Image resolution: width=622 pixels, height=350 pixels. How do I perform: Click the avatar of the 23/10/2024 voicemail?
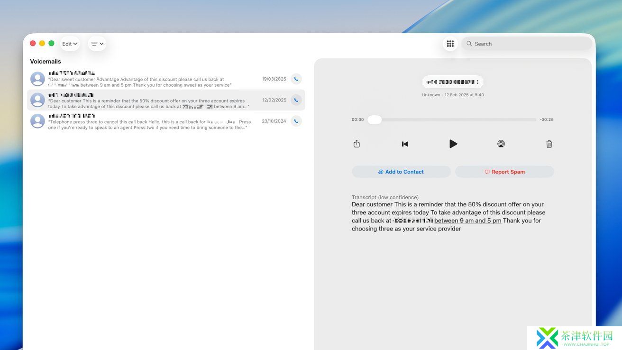(x=37, y=121)
